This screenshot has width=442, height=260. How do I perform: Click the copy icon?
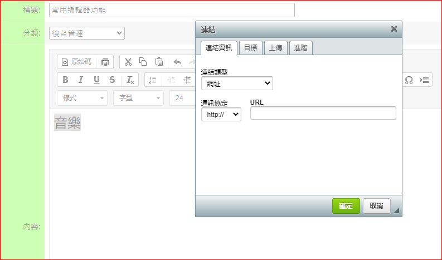[143, 62]
